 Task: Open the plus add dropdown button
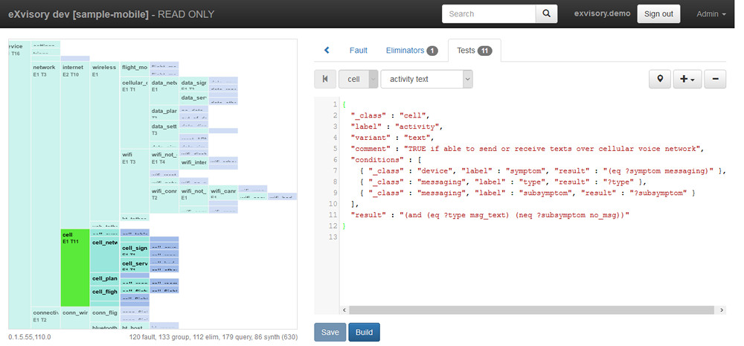687,80
